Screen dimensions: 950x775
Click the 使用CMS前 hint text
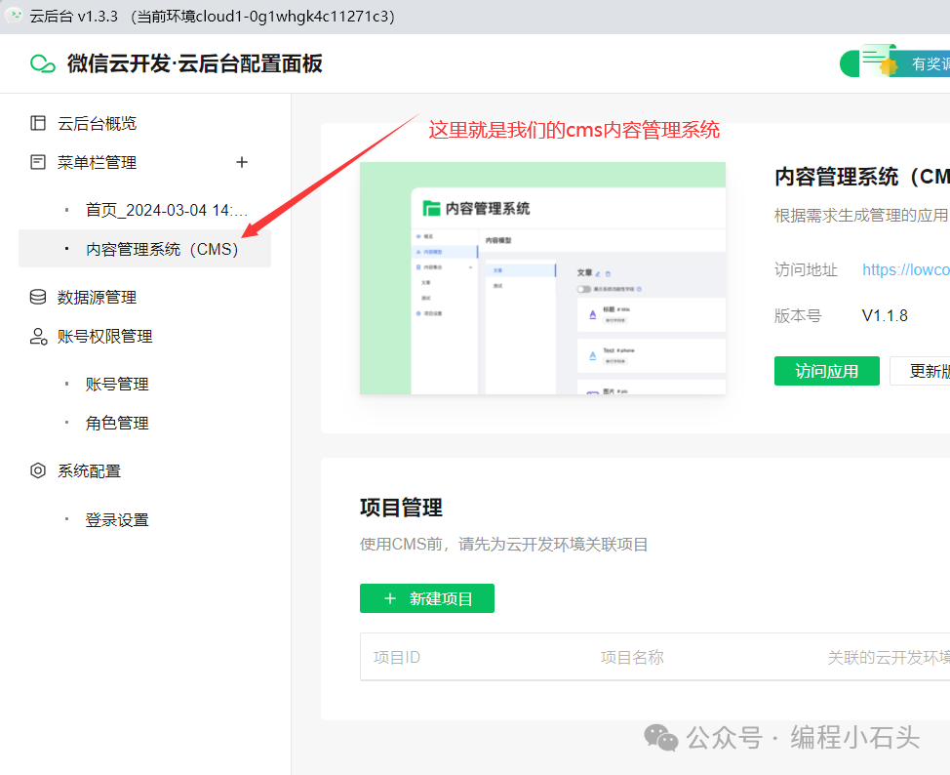[x=504, y=544]
